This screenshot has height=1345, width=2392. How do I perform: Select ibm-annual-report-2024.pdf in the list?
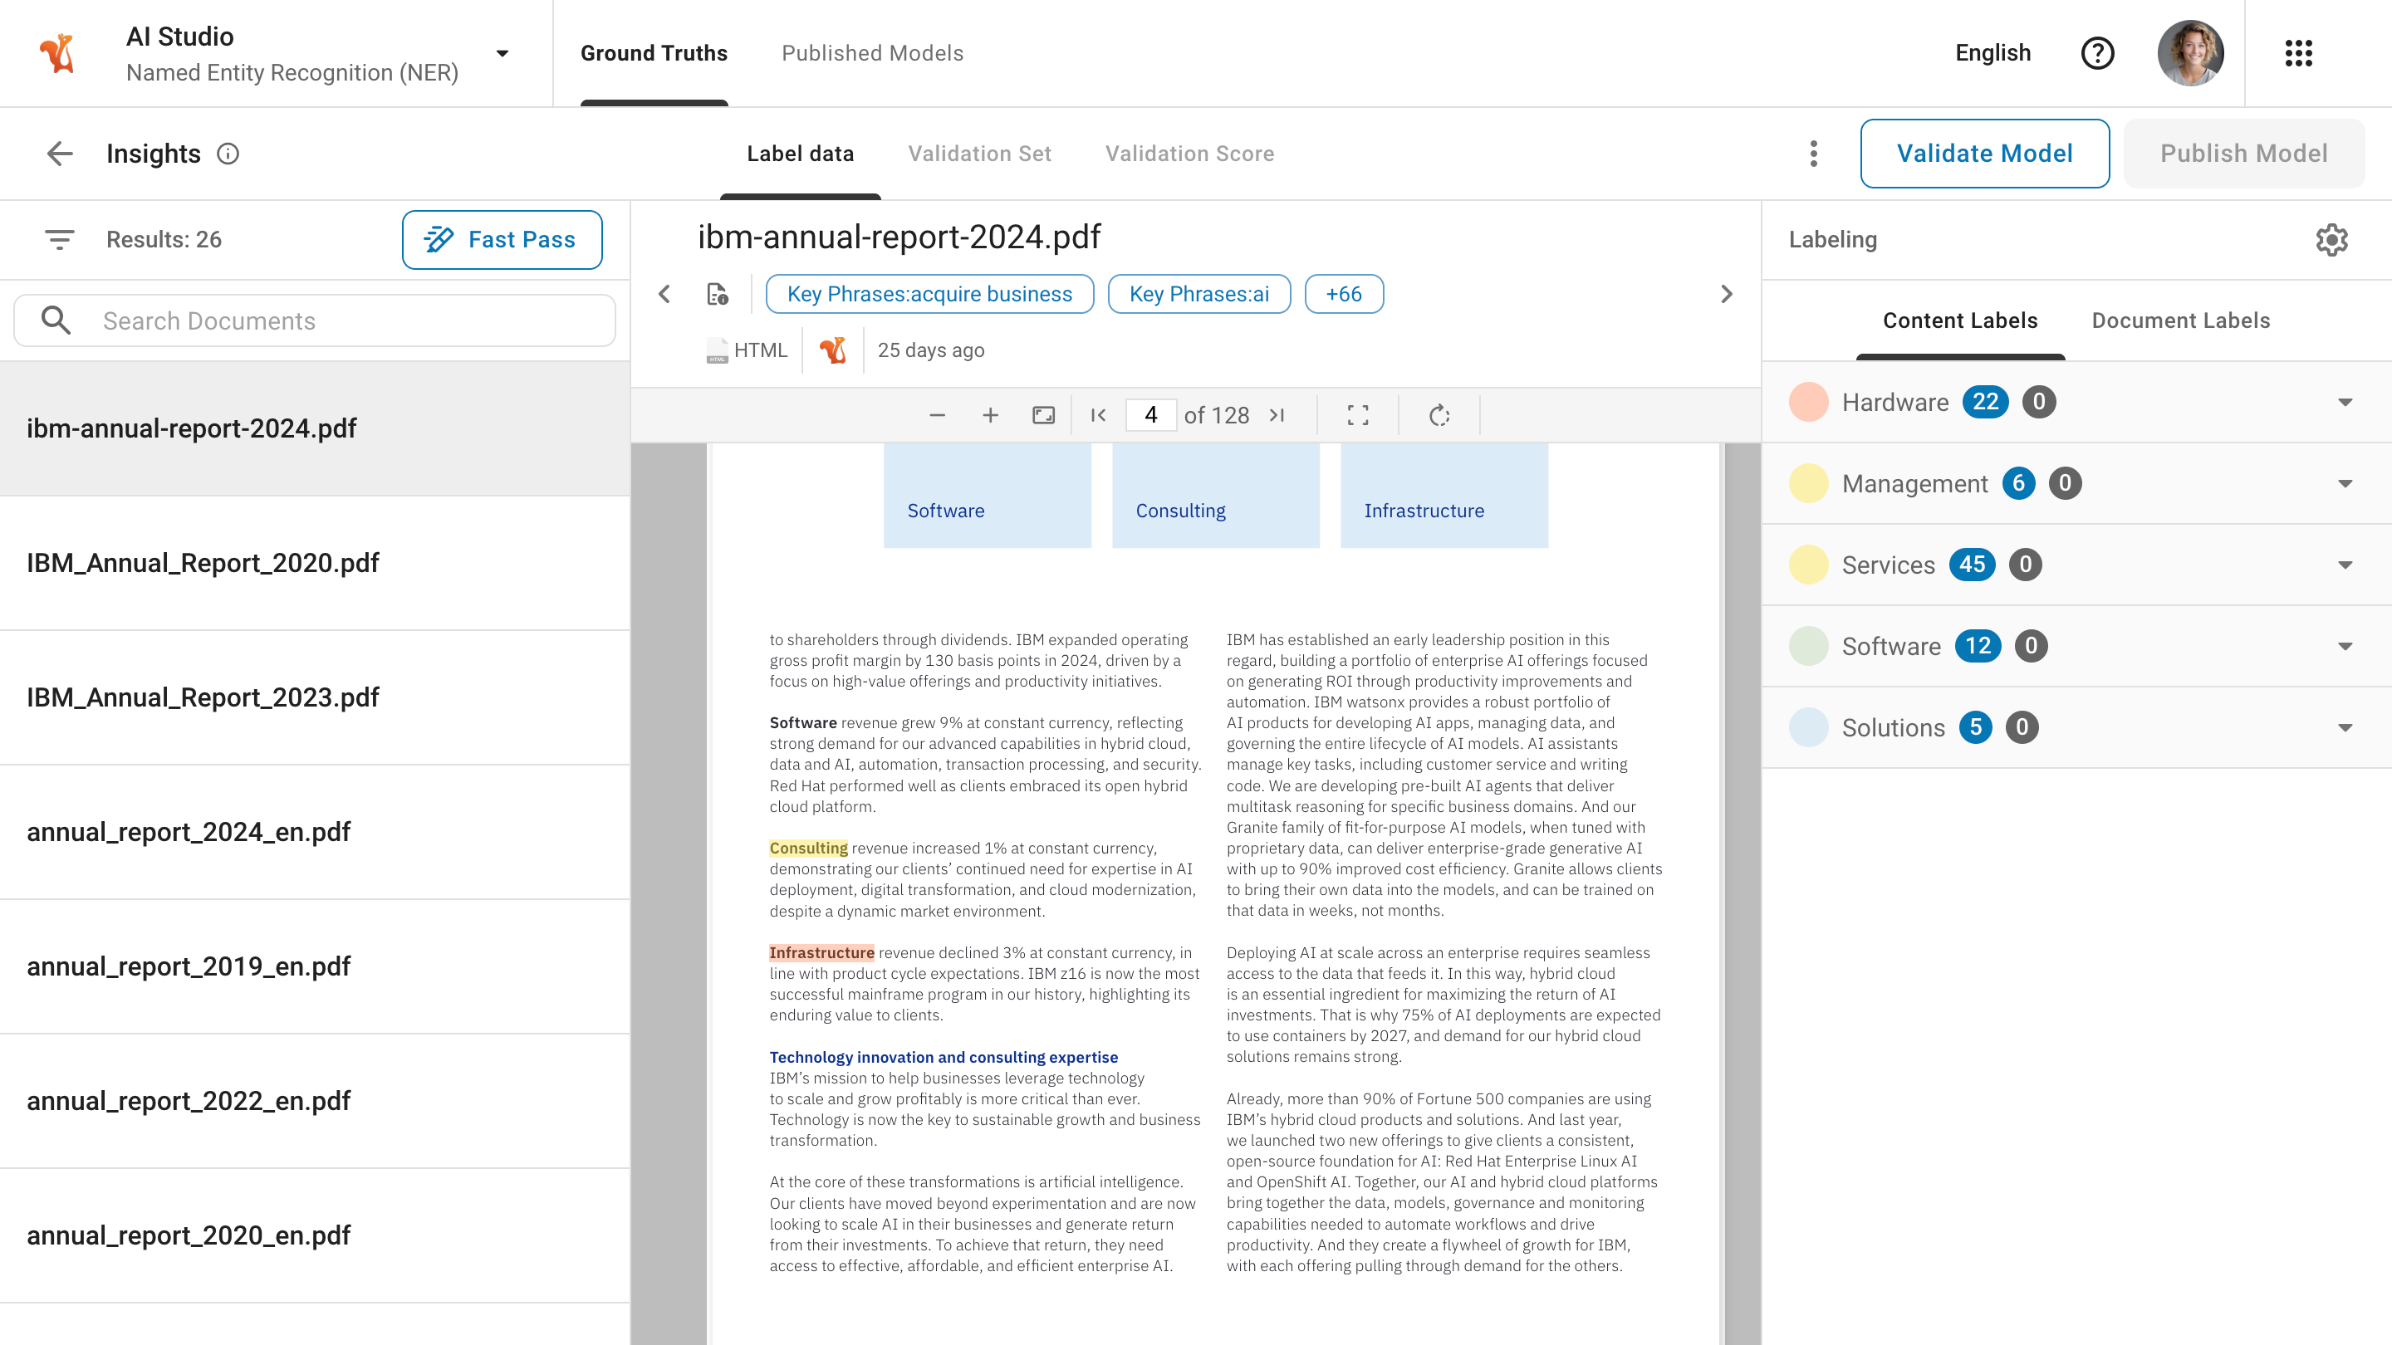coord(315,429)
